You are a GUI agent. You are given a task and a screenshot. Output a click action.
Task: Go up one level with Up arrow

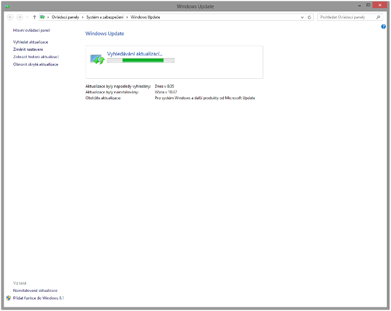[x=34, y=17]
